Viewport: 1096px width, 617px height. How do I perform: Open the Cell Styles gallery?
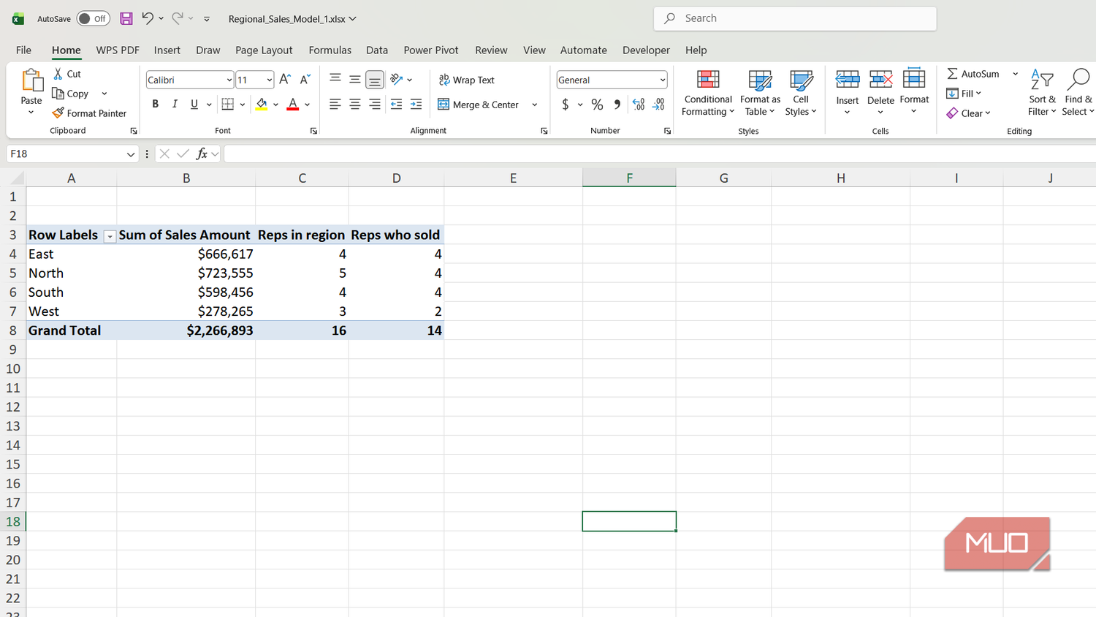801,92
